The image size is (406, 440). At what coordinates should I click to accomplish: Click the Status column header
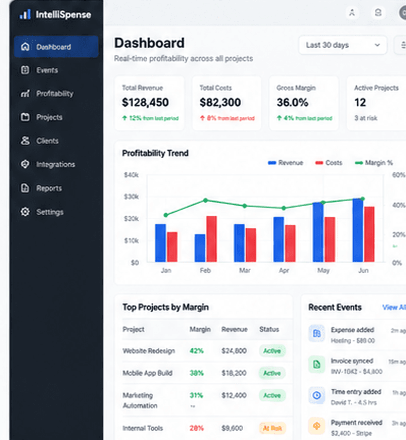pos(269,329)
